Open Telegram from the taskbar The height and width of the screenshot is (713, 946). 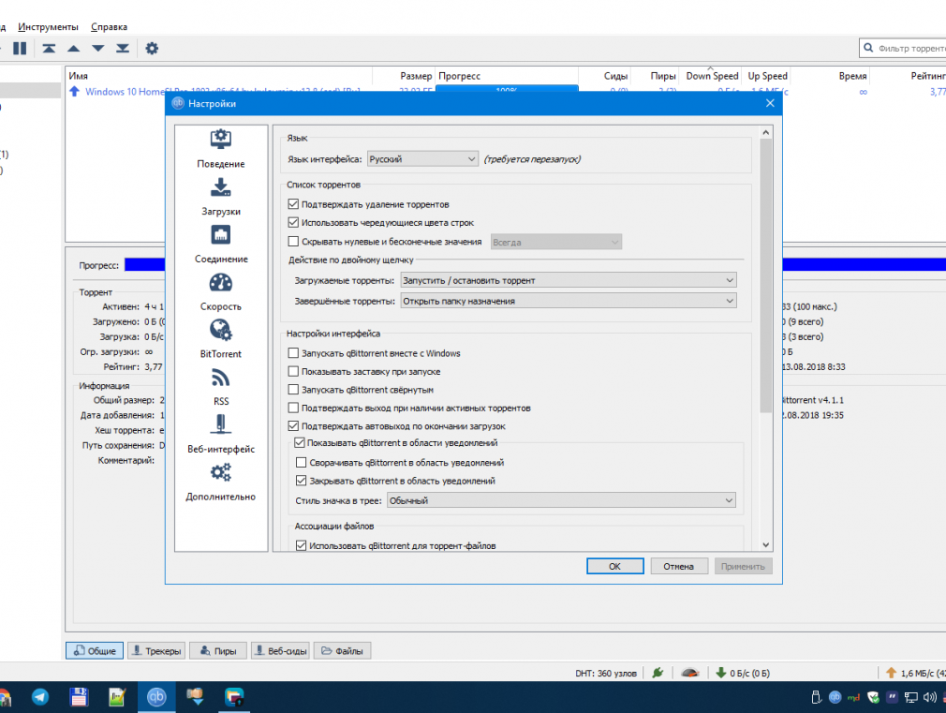point(40,697)
